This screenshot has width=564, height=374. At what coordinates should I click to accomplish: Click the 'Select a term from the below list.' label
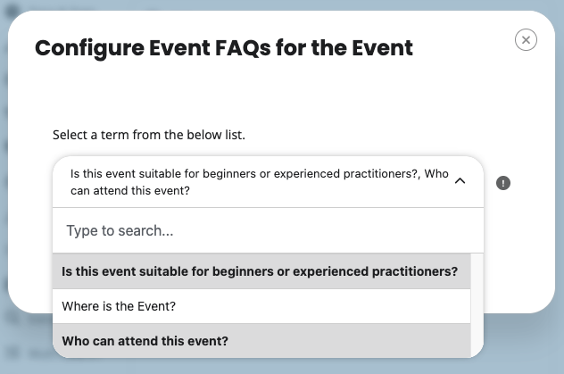coord(148,136)
